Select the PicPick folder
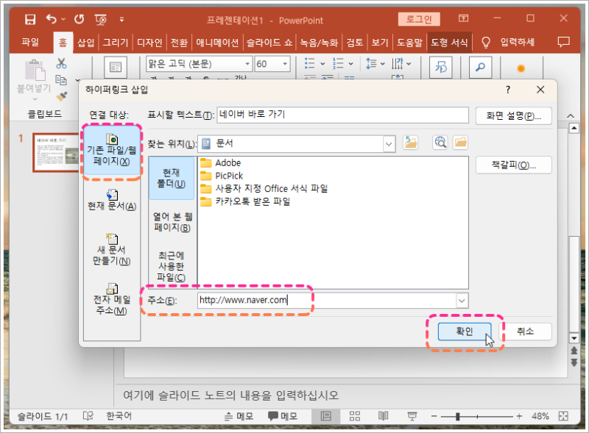589x433 pixels. (222, 176)
